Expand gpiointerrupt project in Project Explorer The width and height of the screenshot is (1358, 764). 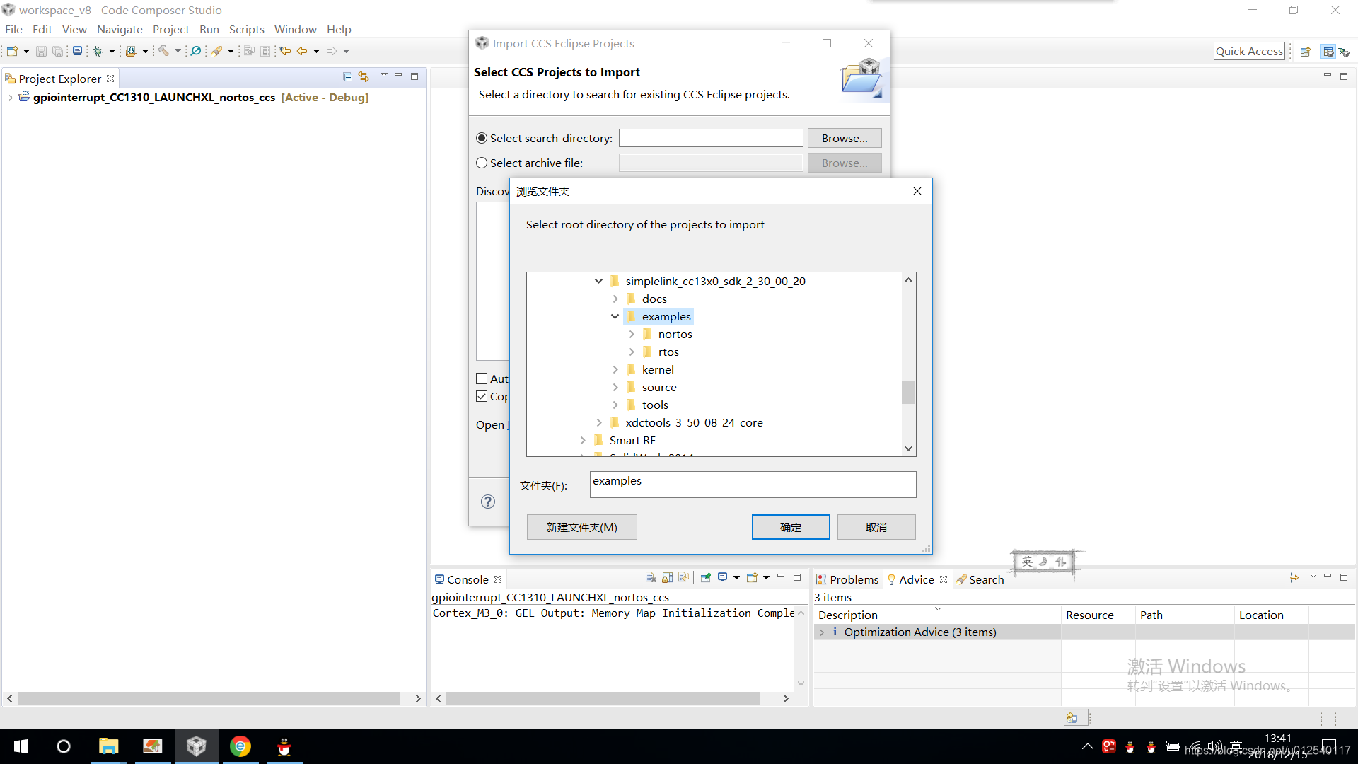click(x=10, y=98)
